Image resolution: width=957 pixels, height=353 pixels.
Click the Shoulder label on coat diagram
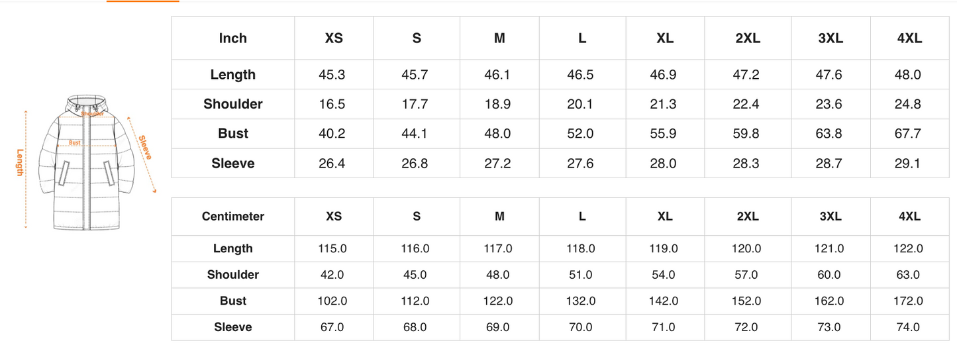click(93, 114)
